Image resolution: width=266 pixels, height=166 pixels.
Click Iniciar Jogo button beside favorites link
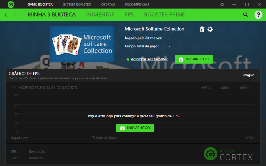(x=194, y=59)
